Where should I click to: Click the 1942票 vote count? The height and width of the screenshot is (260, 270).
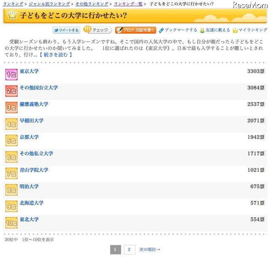(x=256, y=137)
